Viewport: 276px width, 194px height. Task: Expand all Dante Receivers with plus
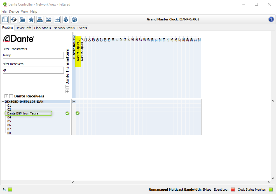pyautogui.click(x=6, y=96)
